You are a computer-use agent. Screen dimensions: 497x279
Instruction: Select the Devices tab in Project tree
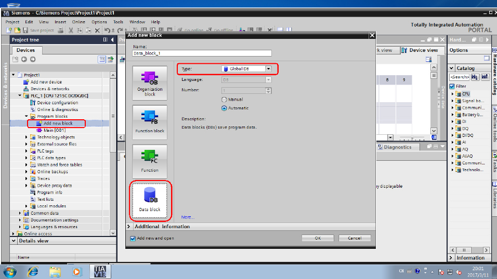tap(25, 50)
